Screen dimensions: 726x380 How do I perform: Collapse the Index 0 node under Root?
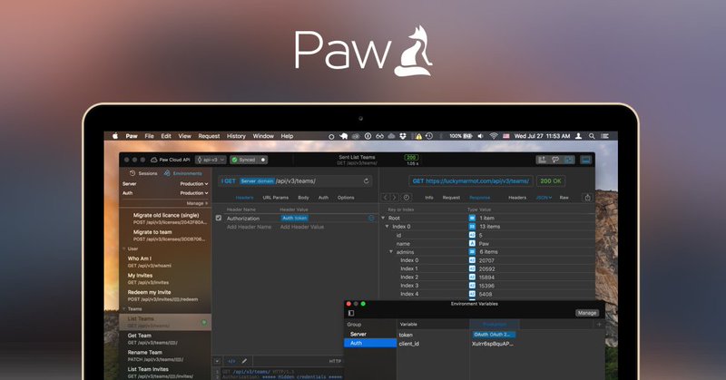388,227
